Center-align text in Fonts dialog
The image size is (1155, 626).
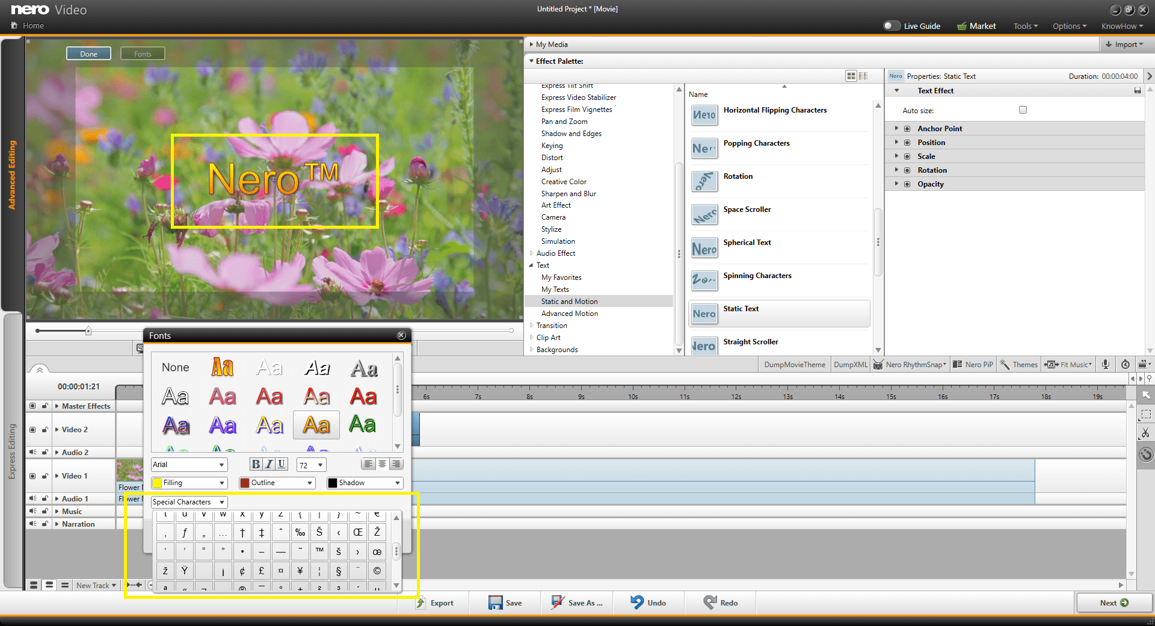tap(382, 464)
